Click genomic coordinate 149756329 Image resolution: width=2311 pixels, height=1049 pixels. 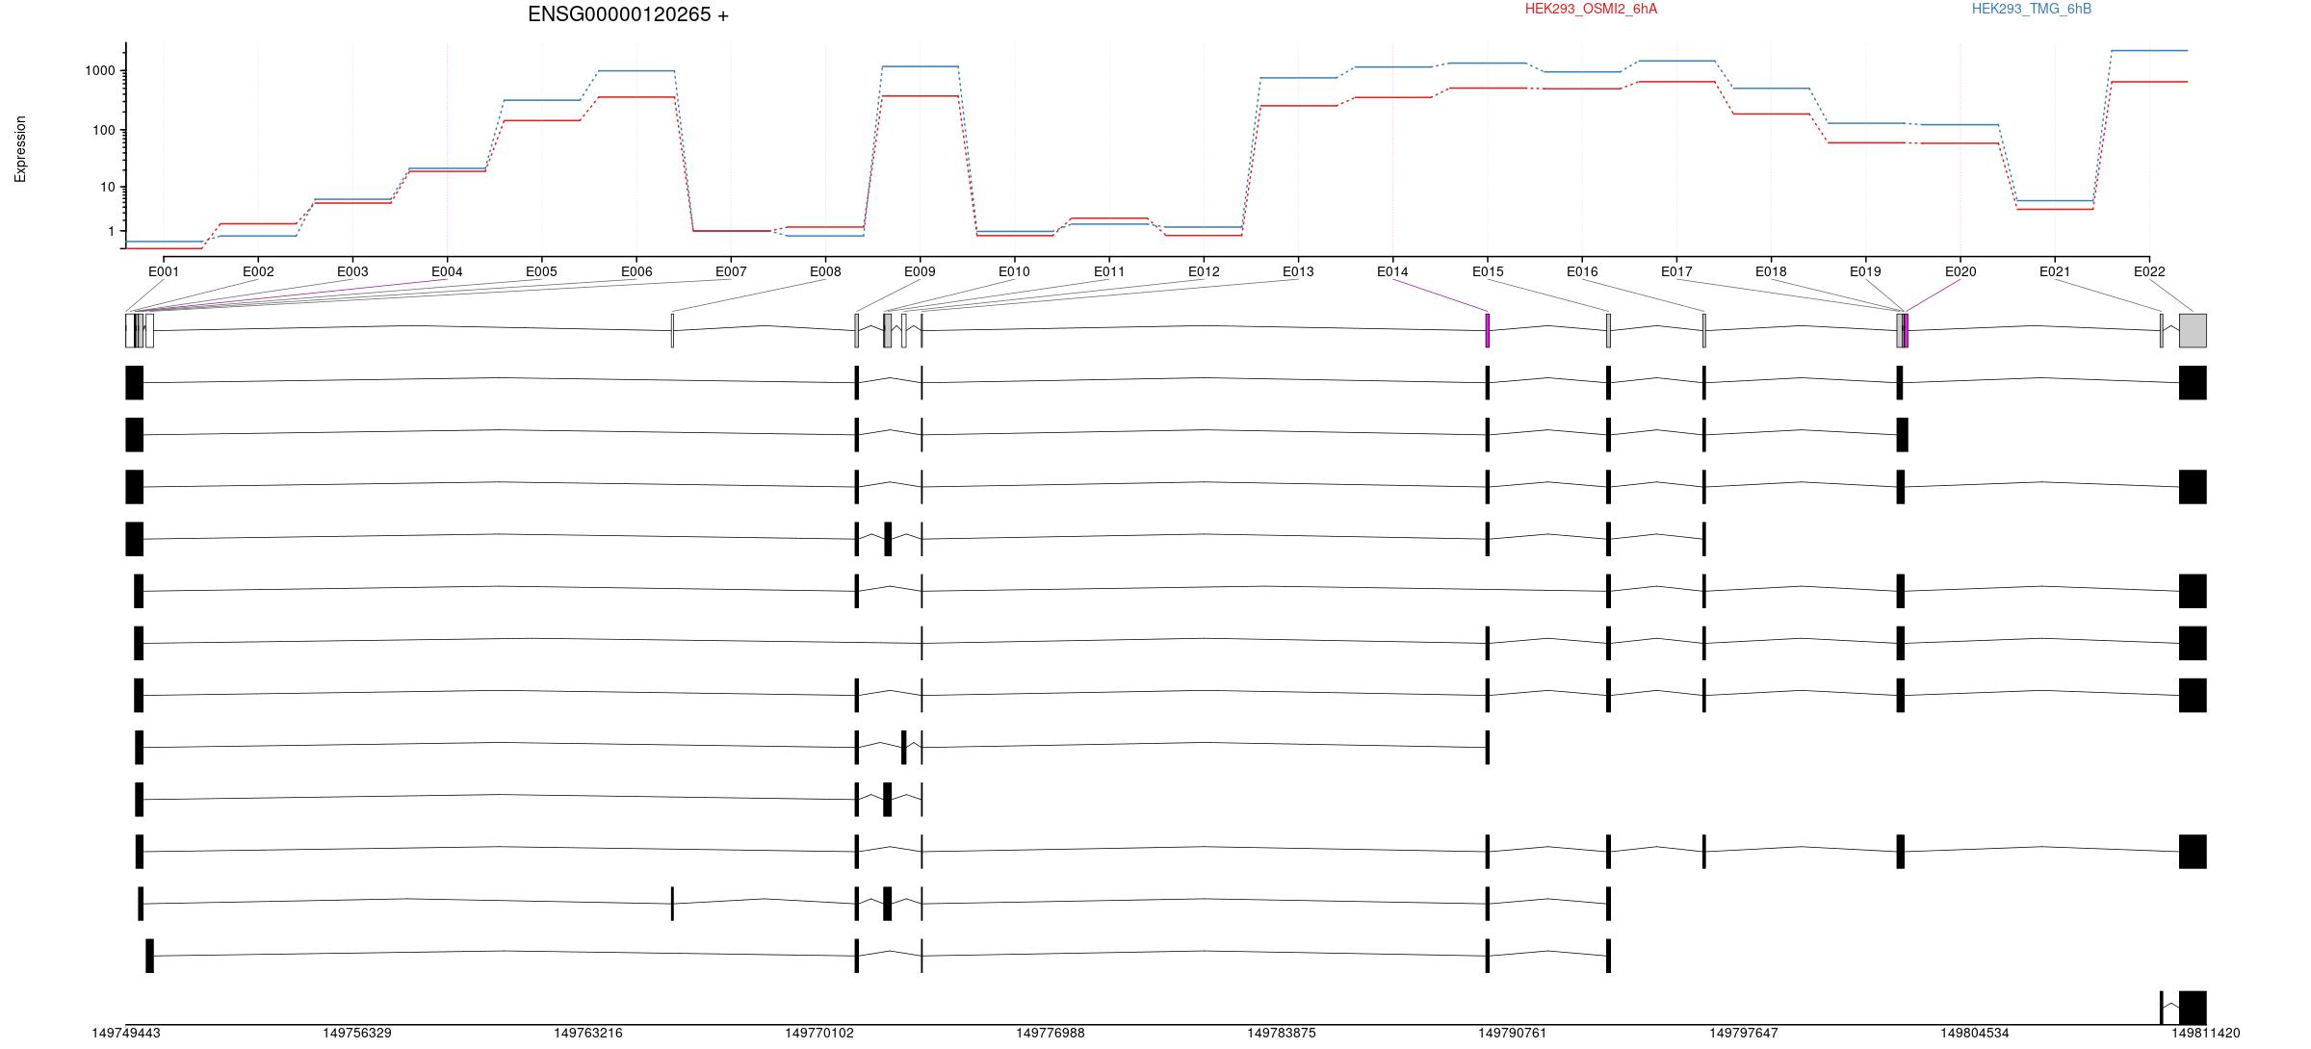click(357, 1033)
